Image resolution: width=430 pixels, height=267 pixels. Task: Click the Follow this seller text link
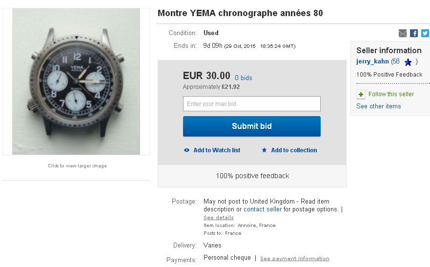click(x=391, y=94)
